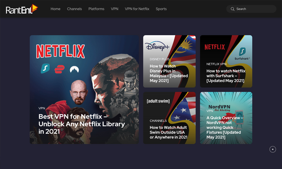This screenshot has height=169, width=282.
Task: Navigate to the Sports section
Action: 161,9
